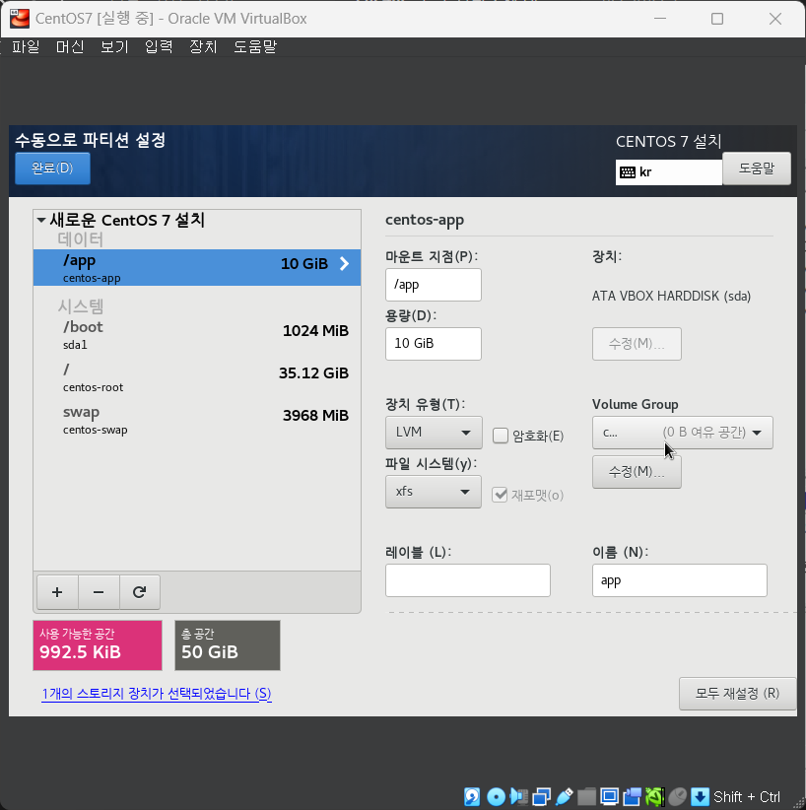This screenshot has width=806, height=810.
Task: Open the 입력 menu
Action: pyautogui.click(x=159, y=46)
